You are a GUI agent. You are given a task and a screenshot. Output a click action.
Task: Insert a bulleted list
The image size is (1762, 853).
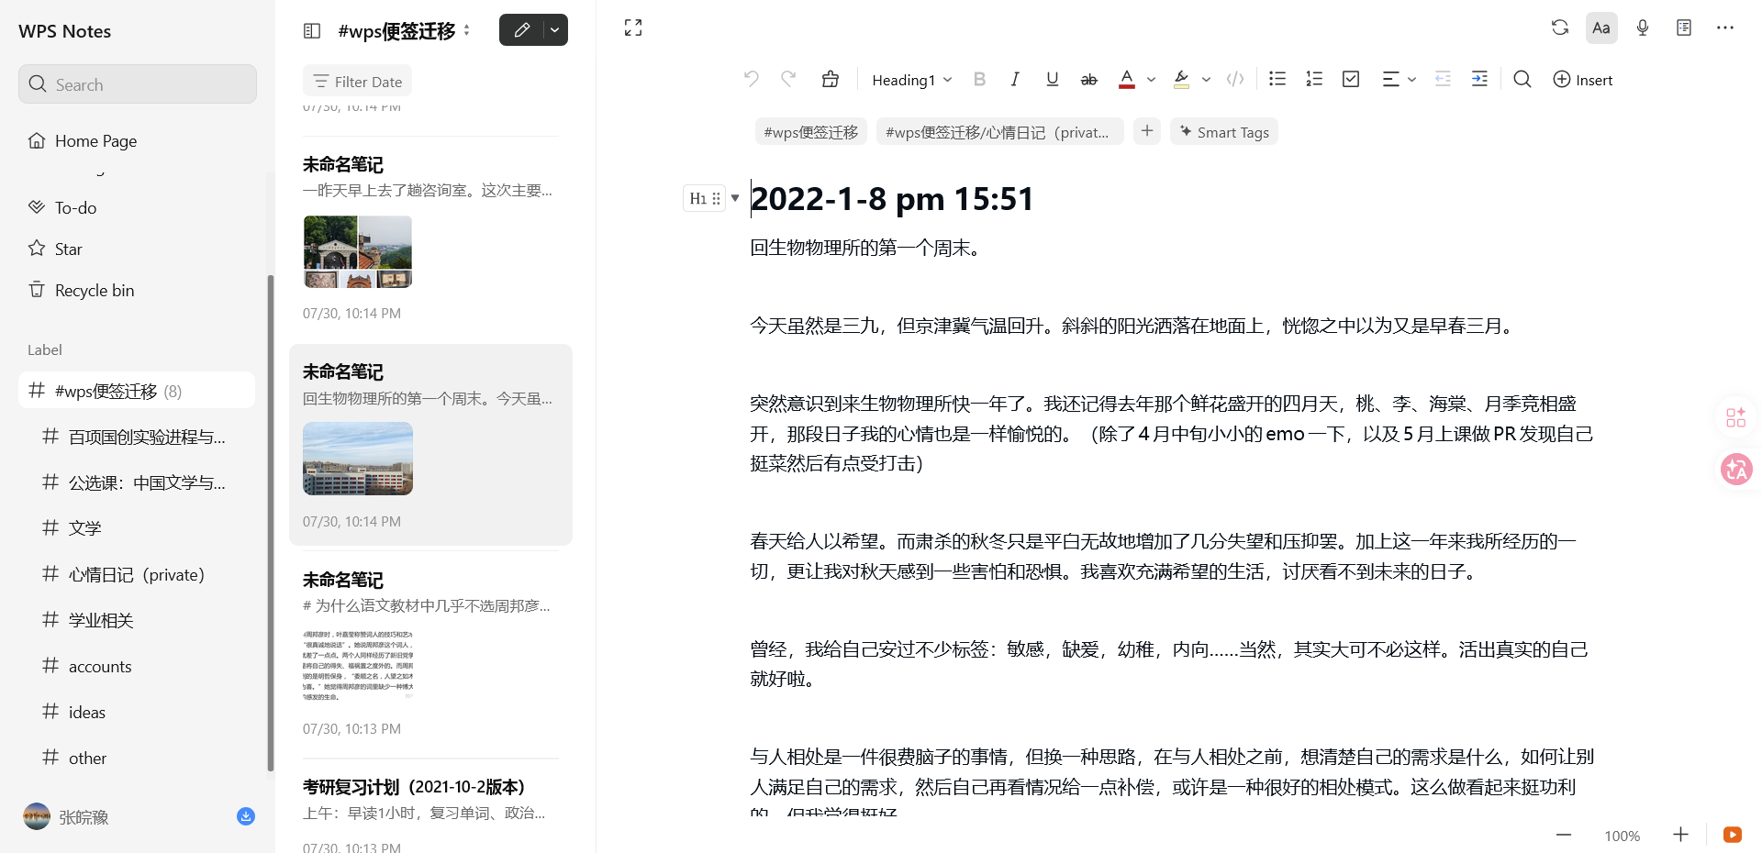click(1277, 79)
